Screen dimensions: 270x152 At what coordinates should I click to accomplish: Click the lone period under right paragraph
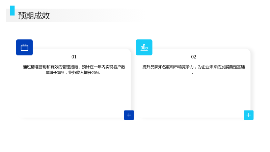pos(192,74)
